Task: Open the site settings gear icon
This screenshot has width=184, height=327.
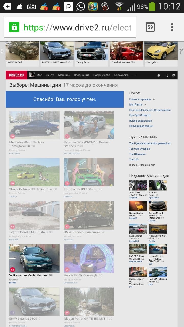Action: 174,75
